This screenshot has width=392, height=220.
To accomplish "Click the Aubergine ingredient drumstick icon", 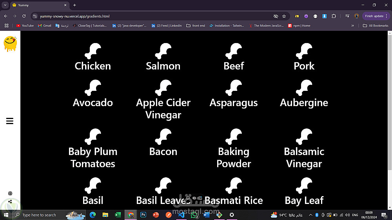I will (x=304, y=88).
